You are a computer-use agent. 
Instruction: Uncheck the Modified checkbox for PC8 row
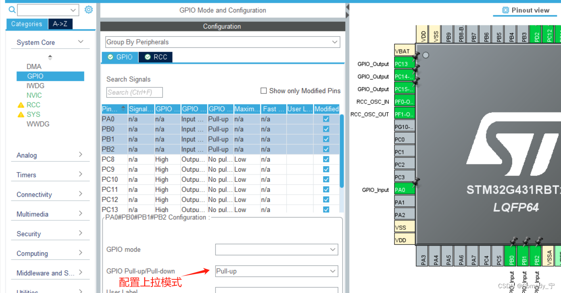pos(325,159)
